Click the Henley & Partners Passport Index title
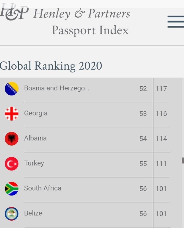Screen dimensions: 184x228 (82, 22)
